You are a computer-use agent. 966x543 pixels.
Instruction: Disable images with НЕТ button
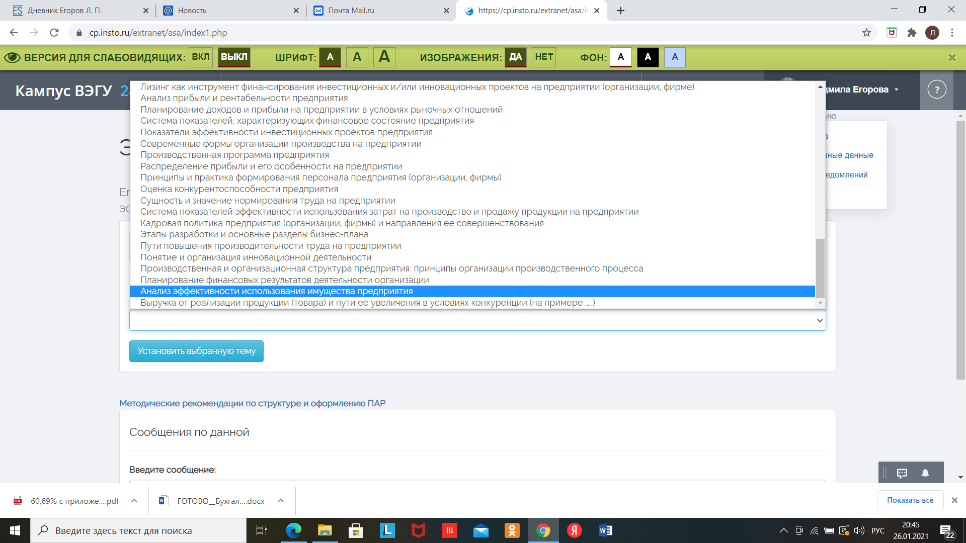(544, 57)
